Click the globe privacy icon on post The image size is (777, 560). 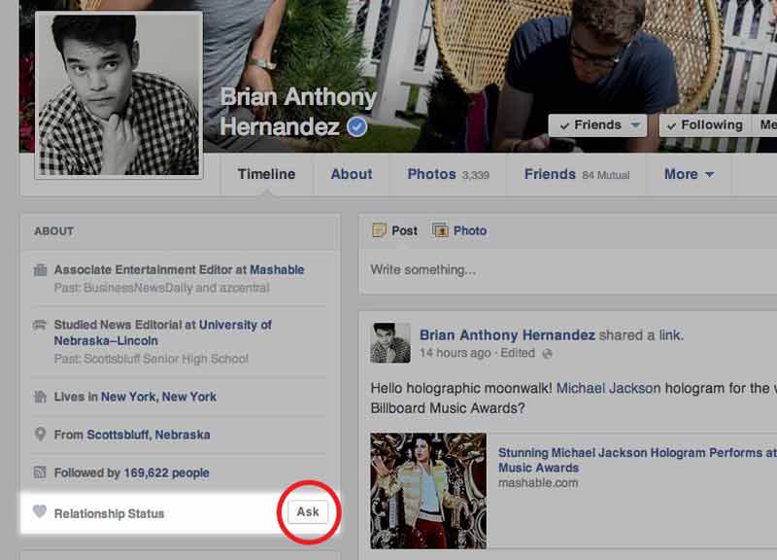pos(548,353)
